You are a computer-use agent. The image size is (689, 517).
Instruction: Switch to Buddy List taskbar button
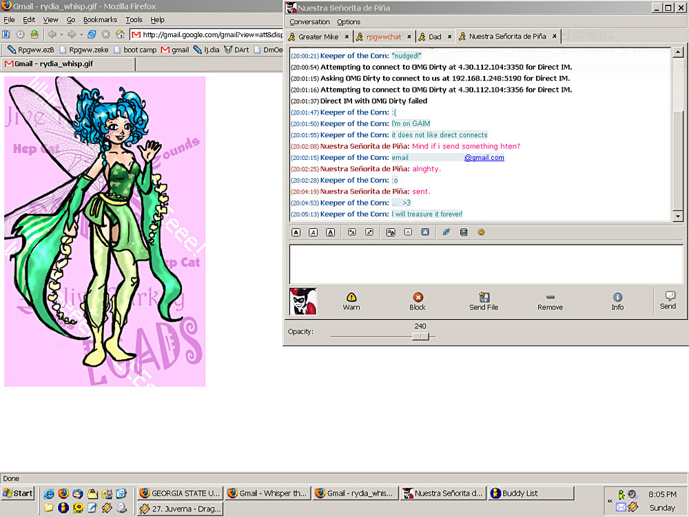click(x=531, y=494)
